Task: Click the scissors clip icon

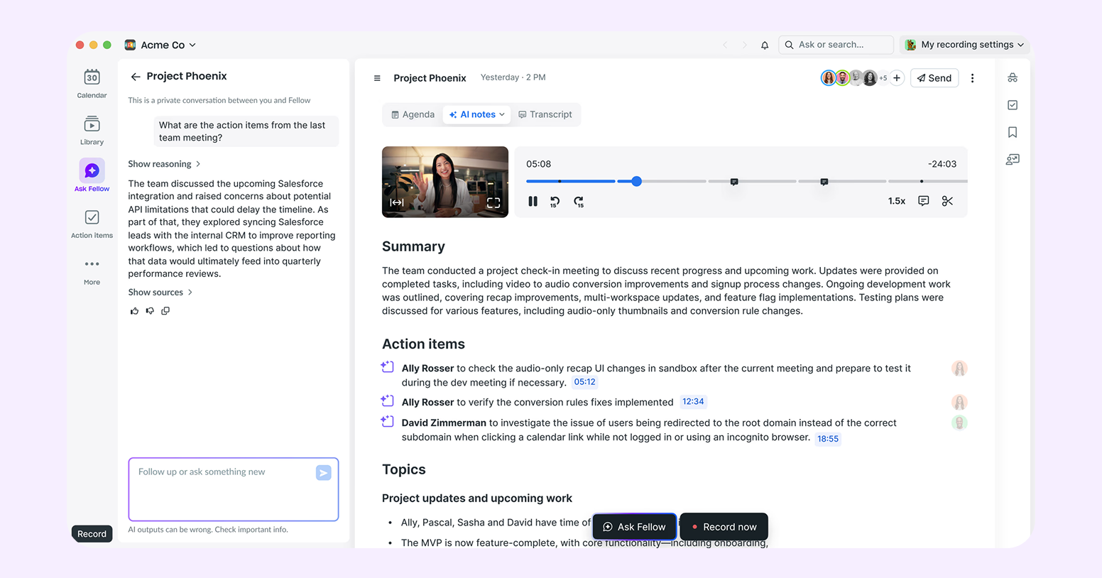Action: tap(947, 202)
